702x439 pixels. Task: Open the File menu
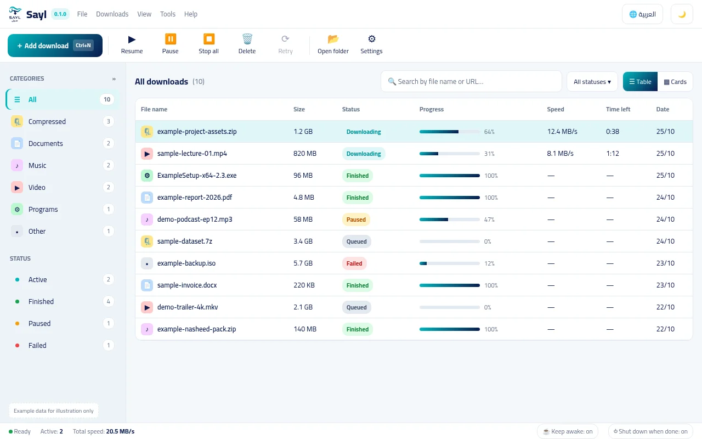tap(82, 14)
